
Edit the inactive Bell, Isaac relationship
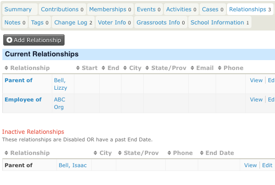pyautogui.click(x=267, y=165)
